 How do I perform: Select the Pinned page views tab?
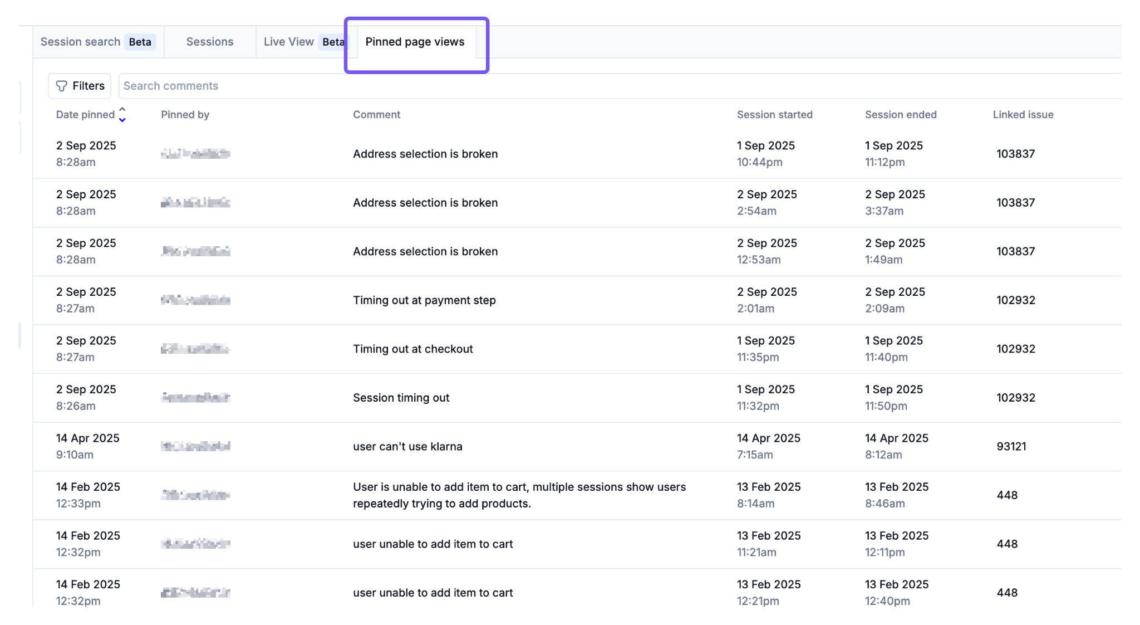pyautogui.click(x=414, y=42)
